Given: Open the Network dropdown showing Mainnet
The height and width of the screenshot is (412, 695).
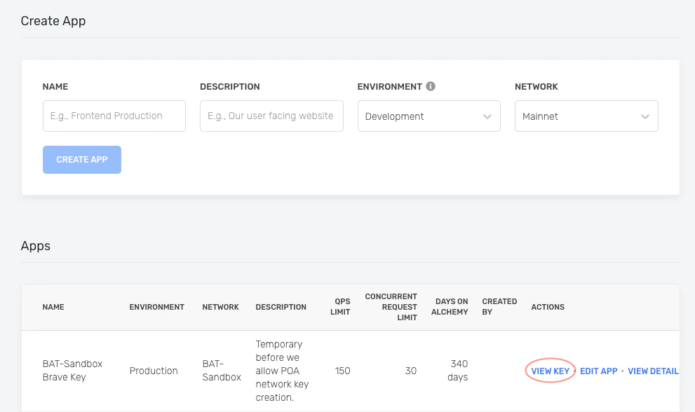Looking at the screenshot, I should 586,116.
